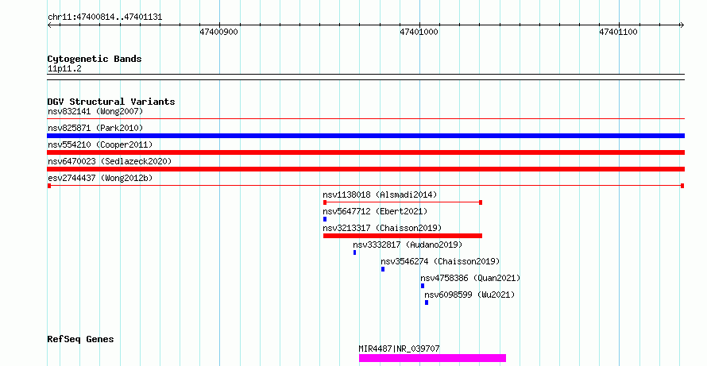Click nsv4758386 (Quan2021) label

point(470,278)
